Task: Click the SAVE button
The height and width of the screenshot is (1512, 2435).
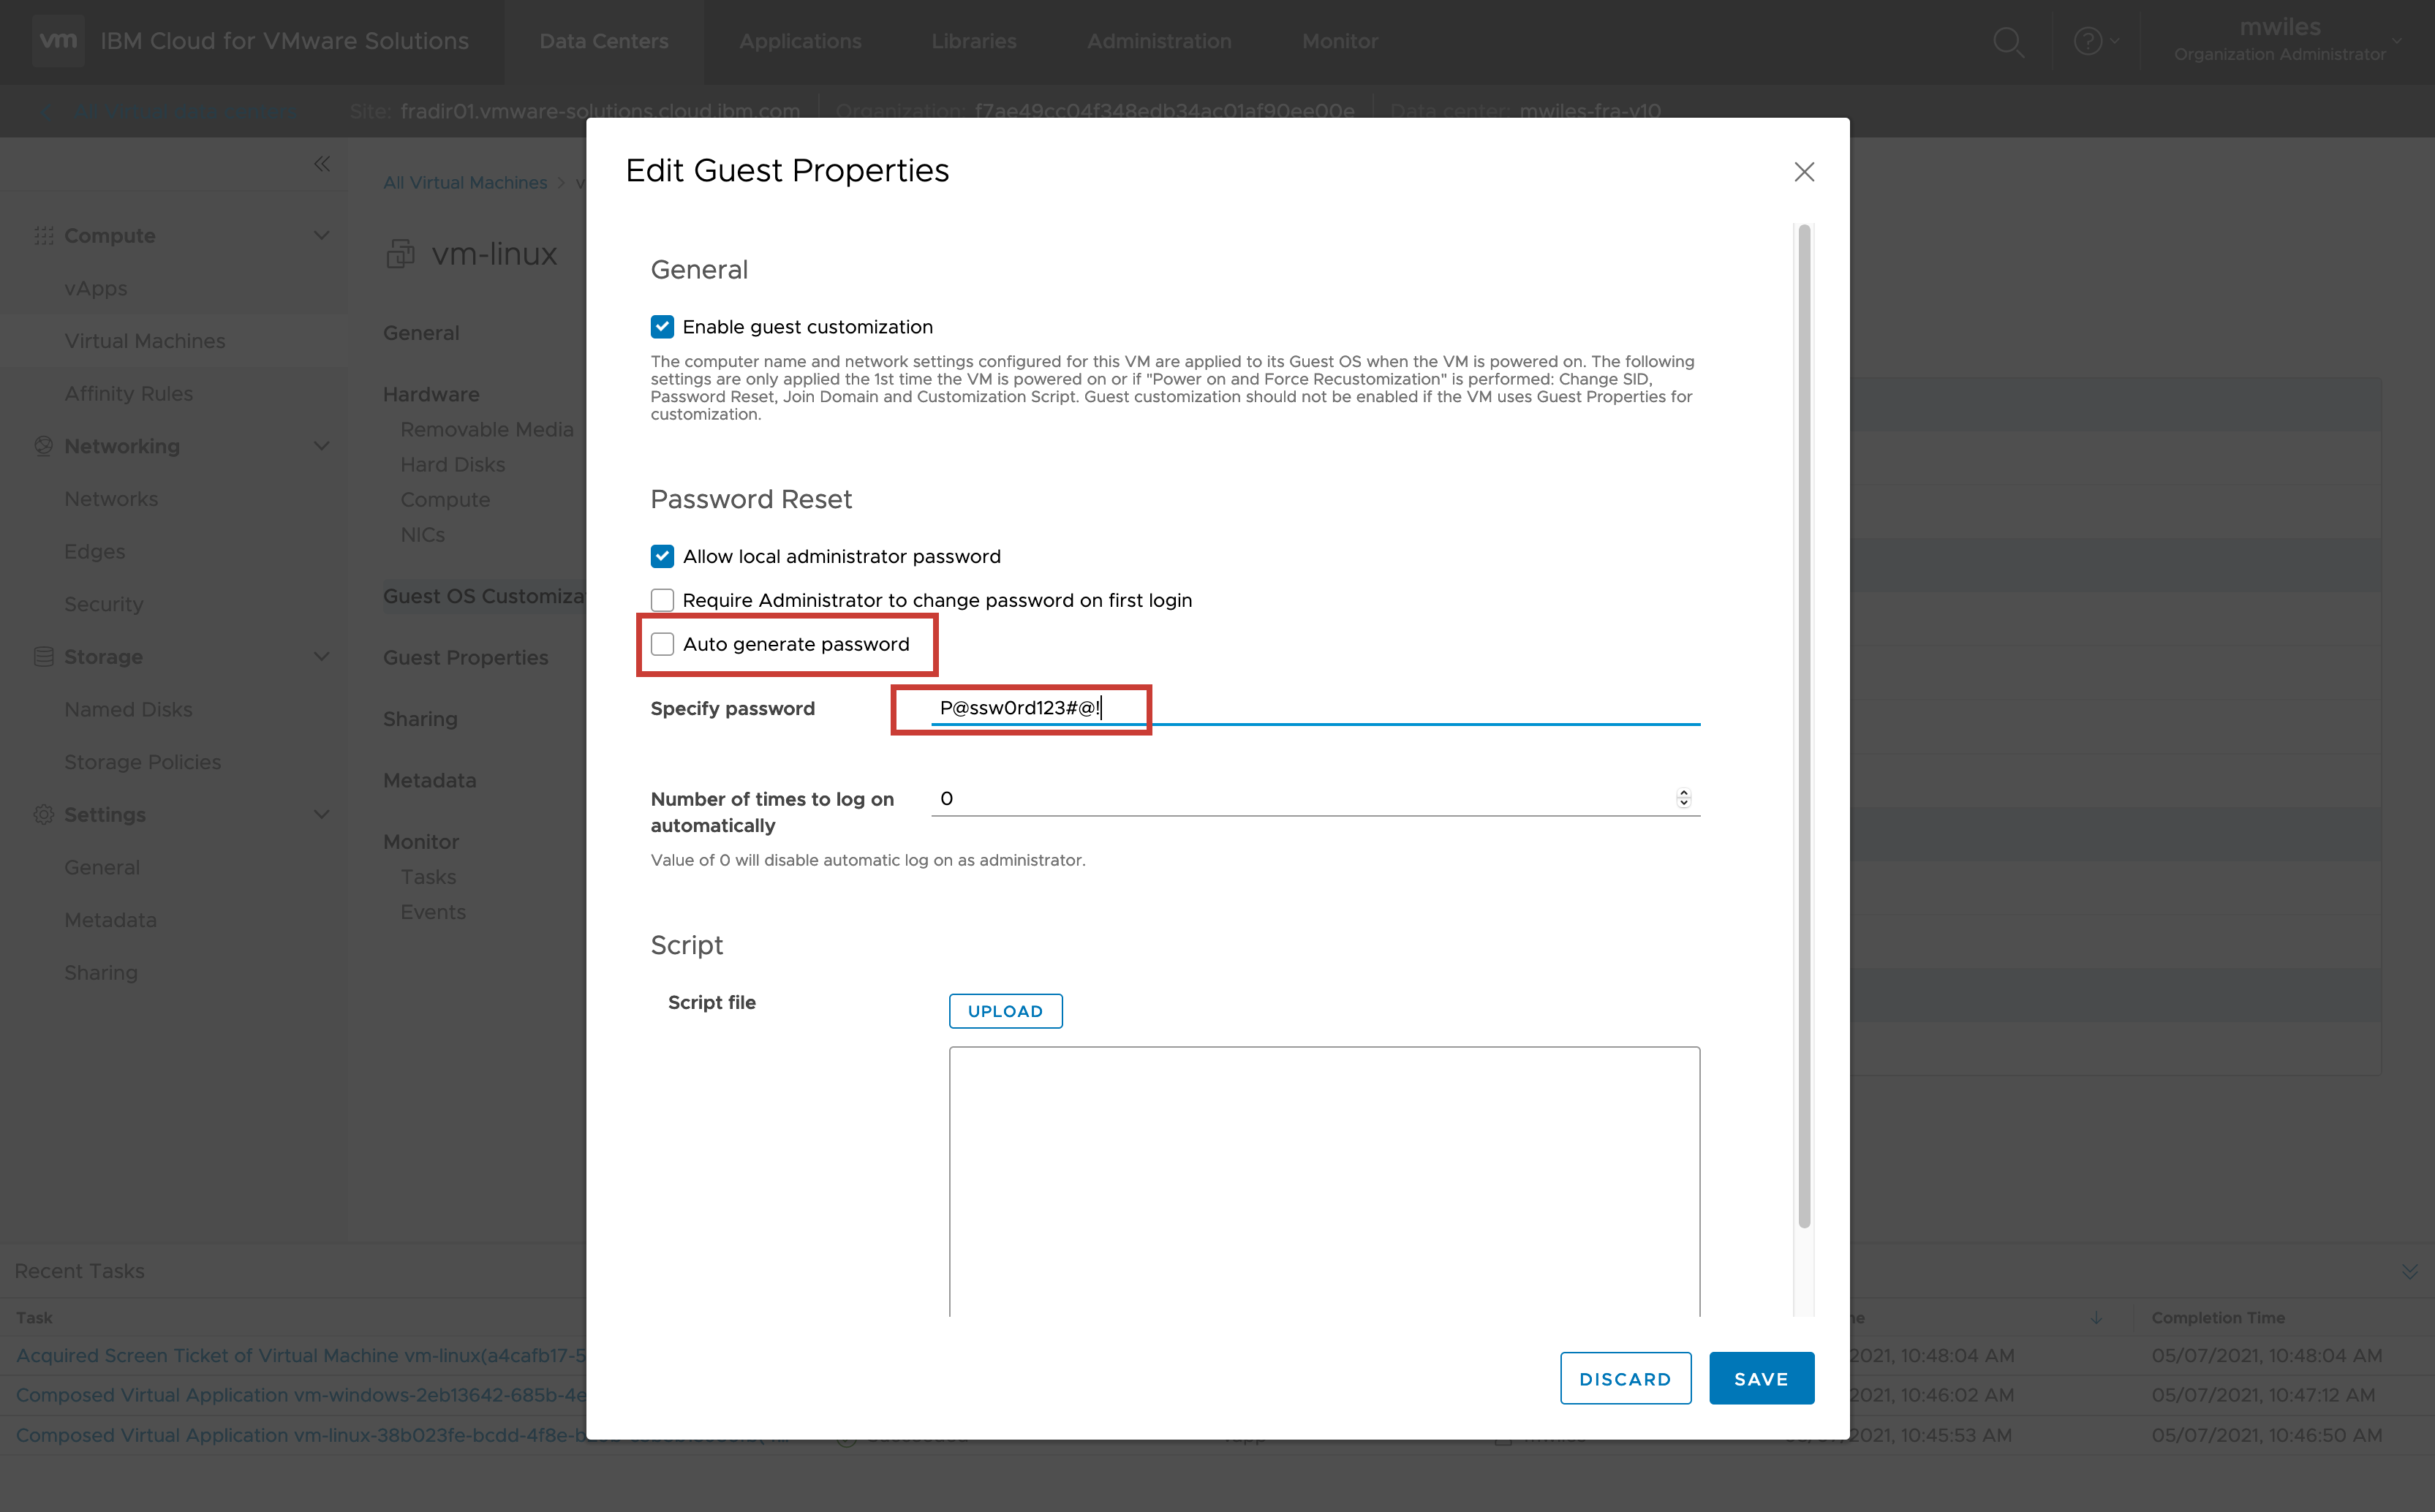Action: [x=1761, y=1379]
